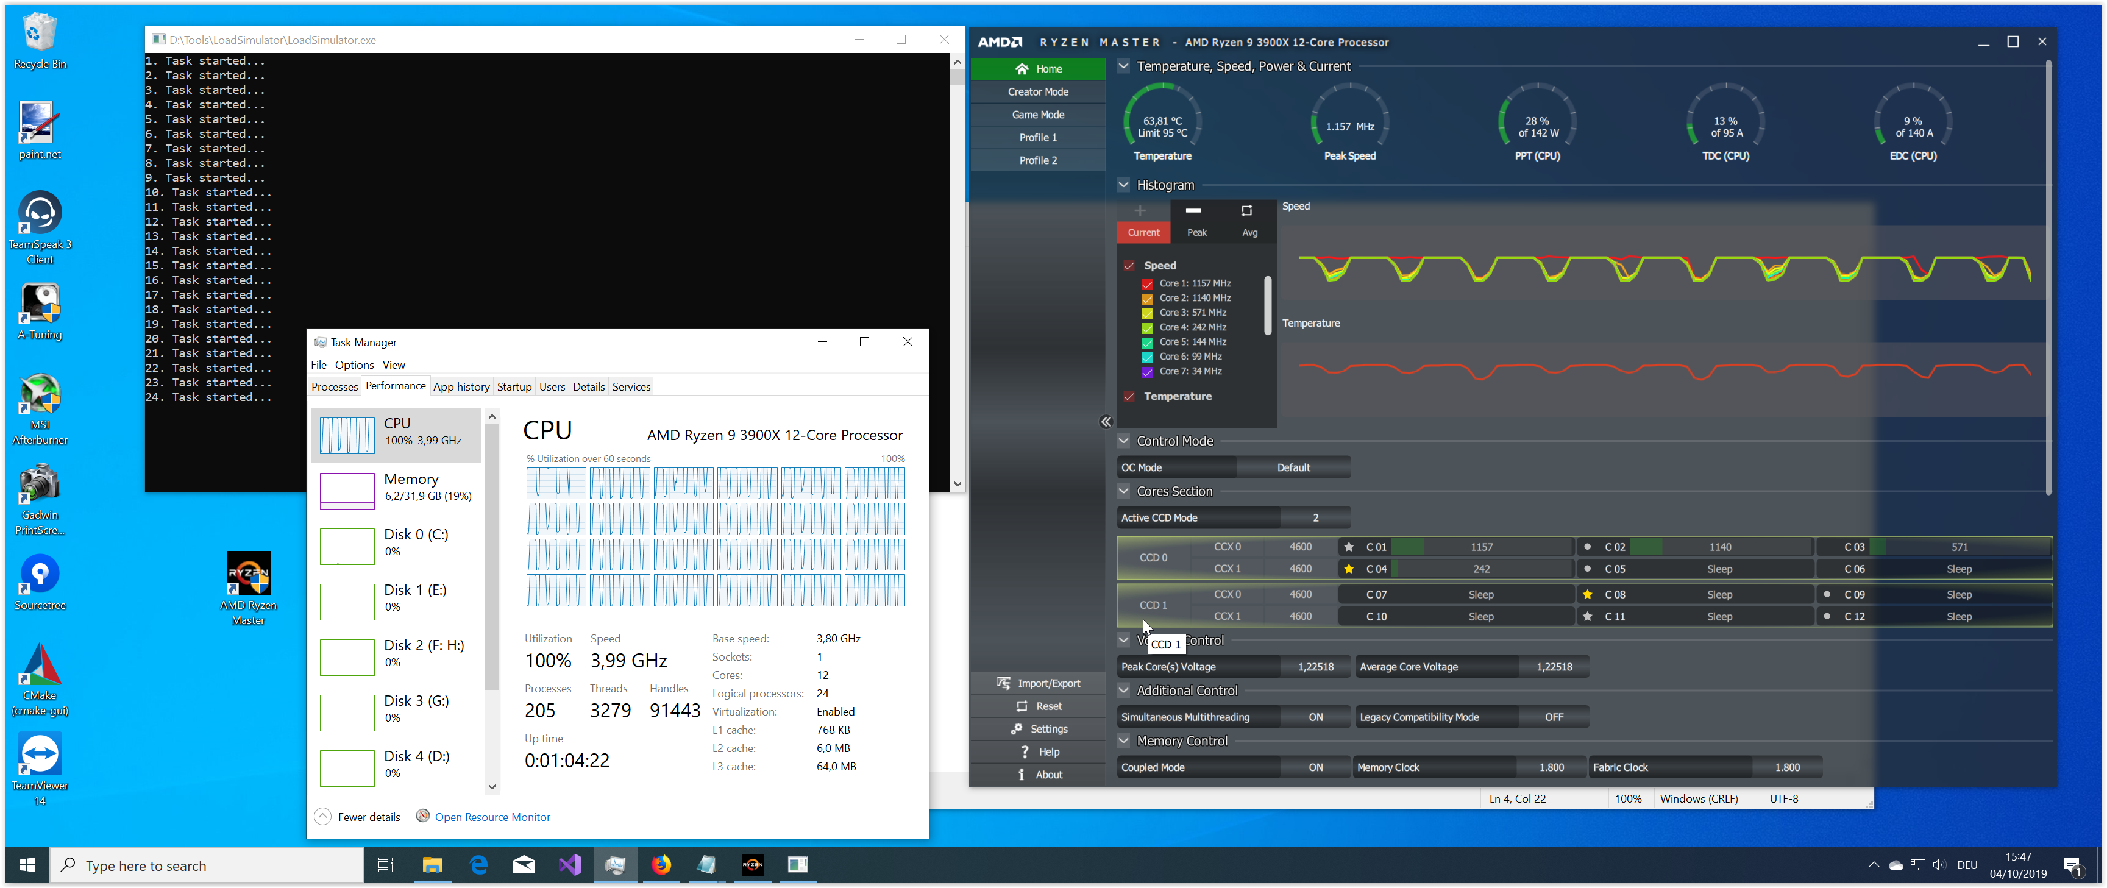Open Settings via the gear icon in Ryzen Master

point(1017,728)
